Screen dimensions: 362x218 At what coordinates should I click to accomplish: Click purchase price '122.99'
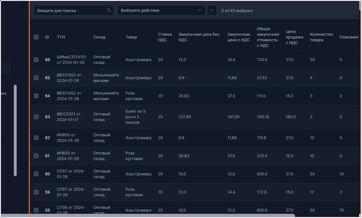(x=185, y=117)
